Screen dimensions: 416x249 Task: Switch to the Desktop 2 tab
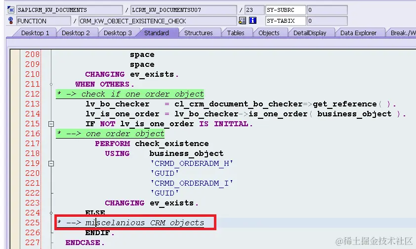[x=76, y=33]
